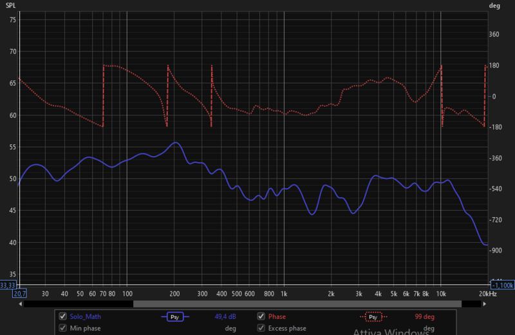The width and height of the screenshot is (515, 335).
Task: Click the 10k frequency axis label
Action: tap(441, 294)
